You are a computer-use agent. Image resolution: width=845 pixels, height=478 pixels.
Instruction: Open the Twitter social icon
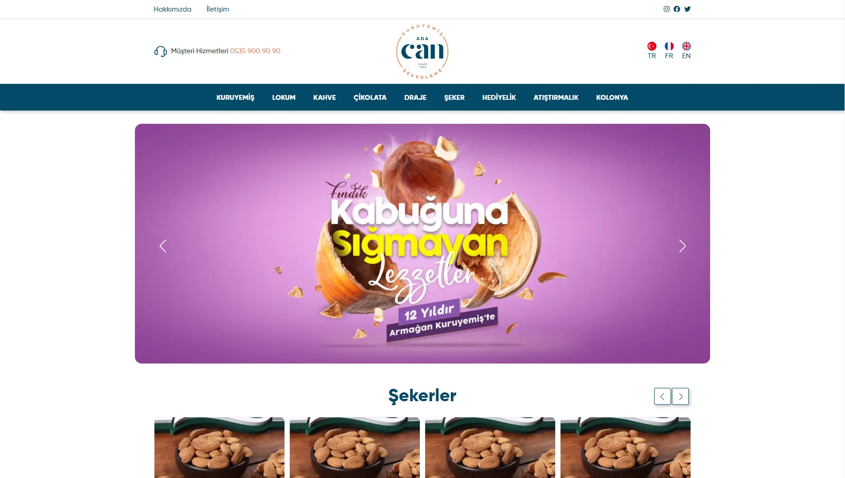pyautogui.click(x=687, y=9)
